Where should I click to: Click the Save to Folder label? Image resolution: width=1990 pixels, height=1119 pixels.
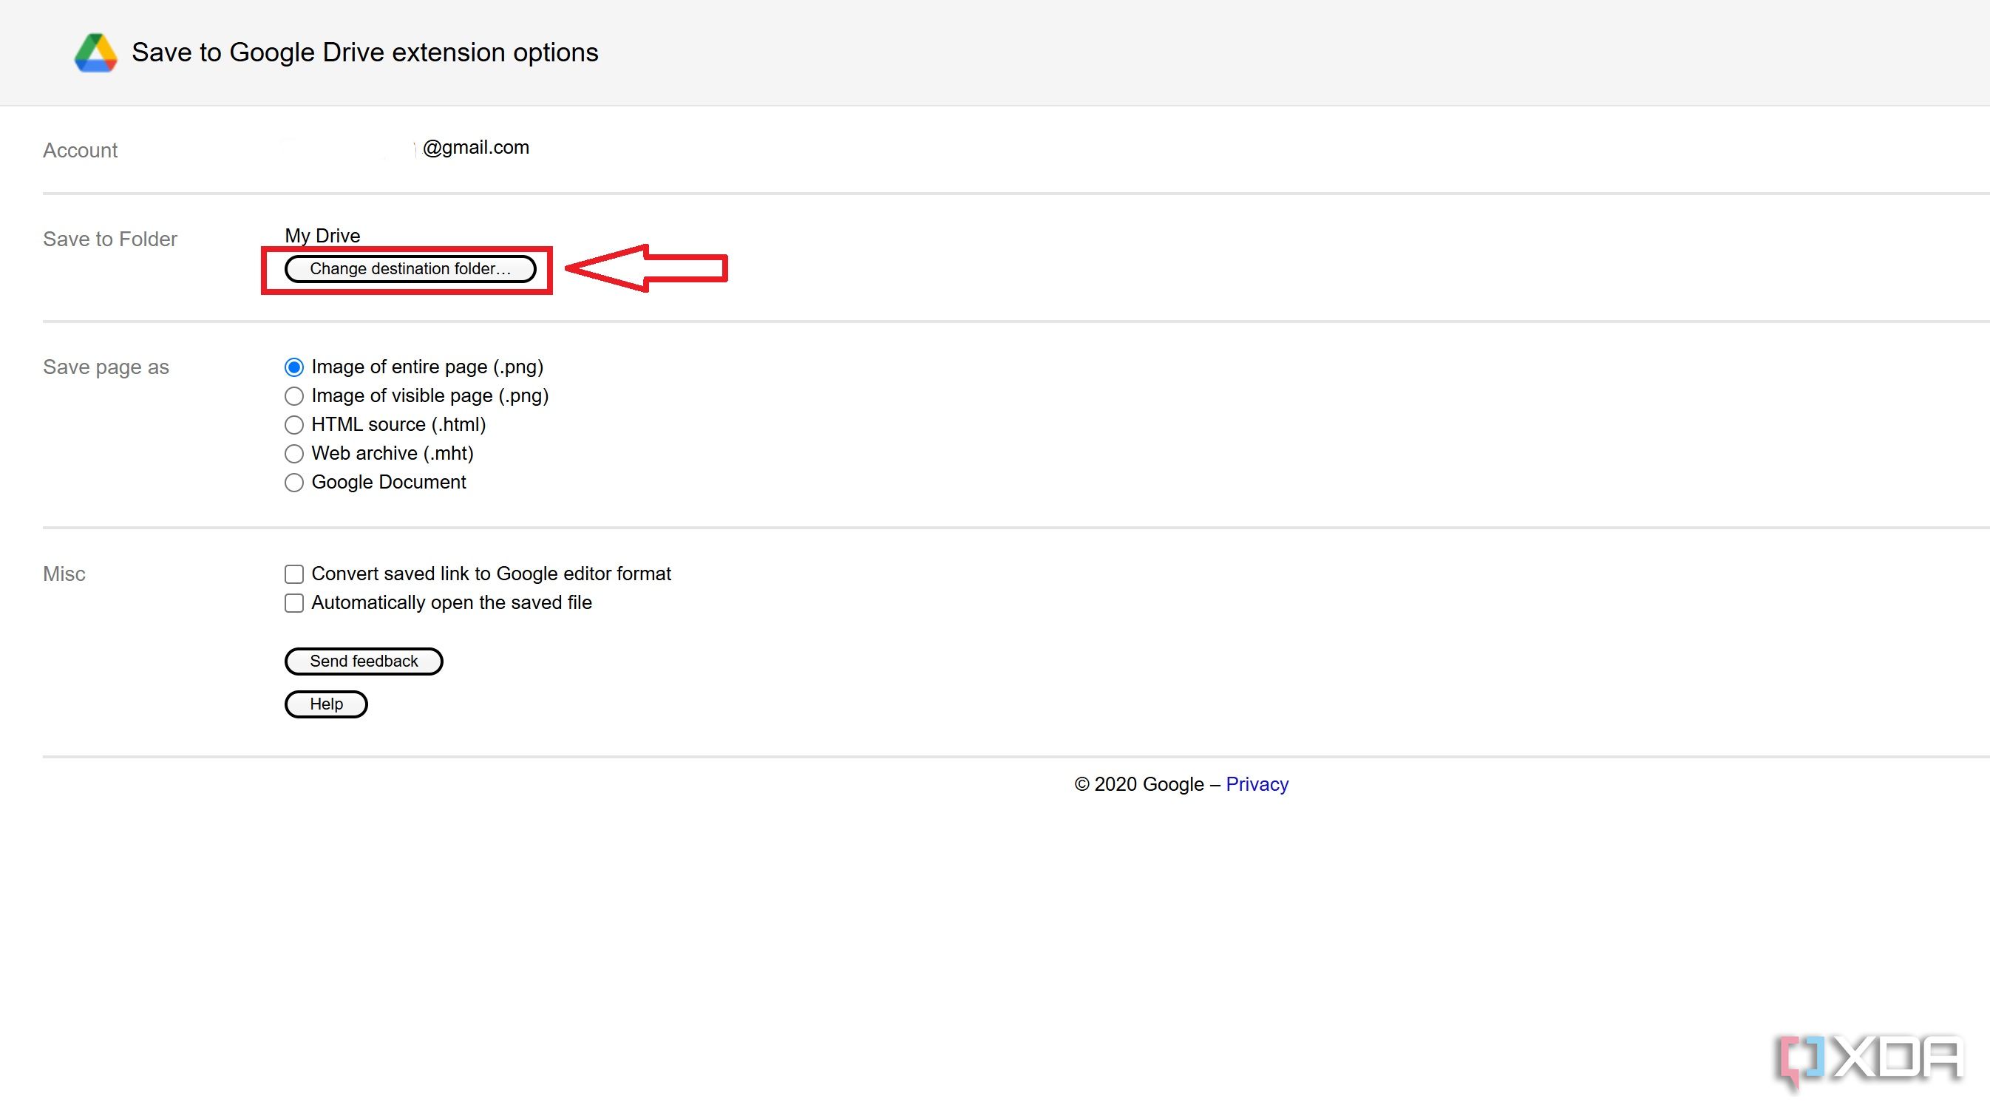(x=109, y=239)
